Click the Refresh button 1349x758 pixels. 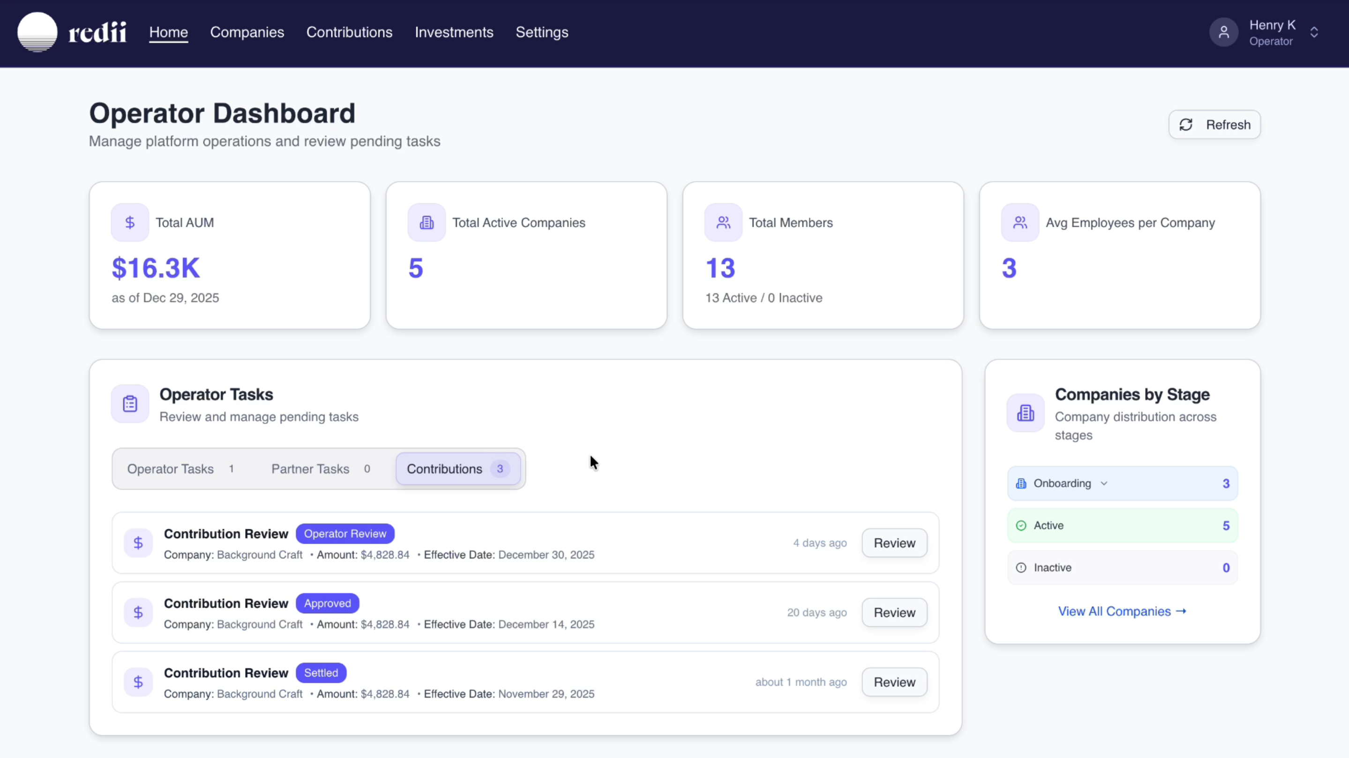click(x=1214, y=125)
